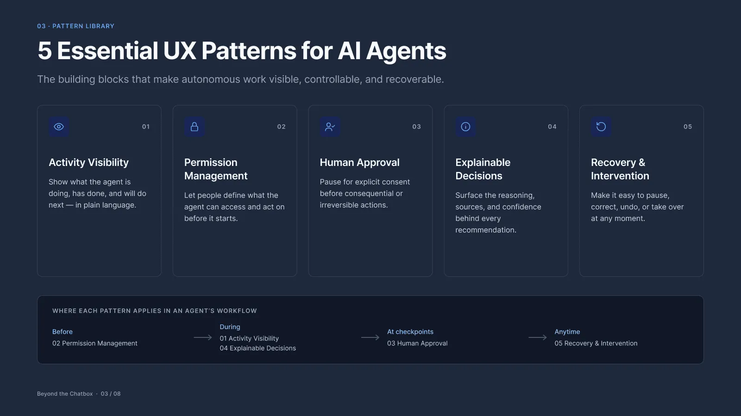The width and height of the screenshot is (741, 416).
Task: Select the "Human Approval" card title
Action: (x=359, y=163)
